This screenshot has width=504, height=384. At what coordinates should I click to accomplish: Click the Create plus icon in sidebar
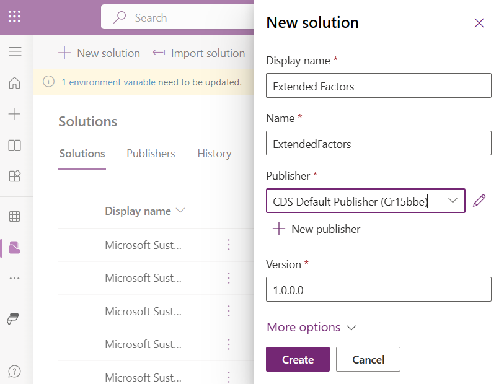coord(14,114)
